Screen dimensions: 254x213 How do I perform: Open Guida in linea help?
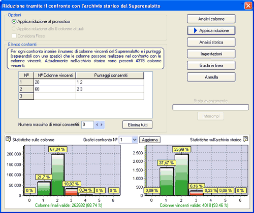click(211, 65)
